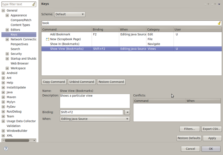Click the Scrapbook Page icon in command list
This screenshot has height=155, width=223.
47,39
